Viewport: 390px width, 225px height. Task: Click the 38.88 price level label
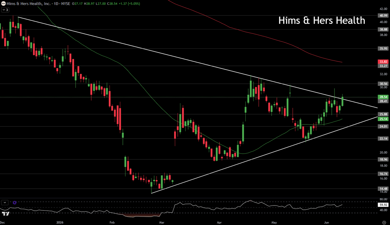383,29
